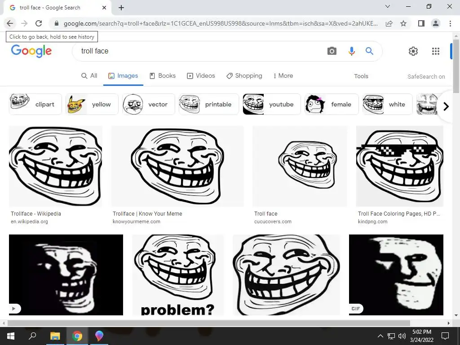Bookmark this page with the star icon
This screenshot has height=345, width=460.
(x=403, y=23)
